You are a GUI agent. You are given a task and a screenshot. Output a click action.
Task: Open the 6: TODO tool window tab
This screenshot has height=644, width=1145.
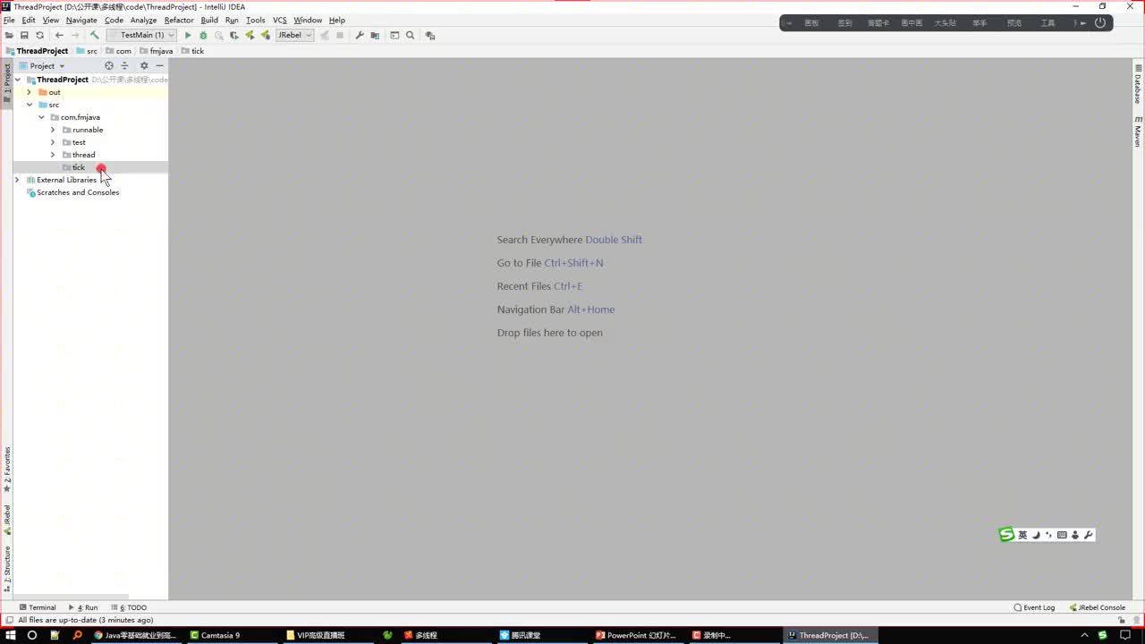coord(129,607)
